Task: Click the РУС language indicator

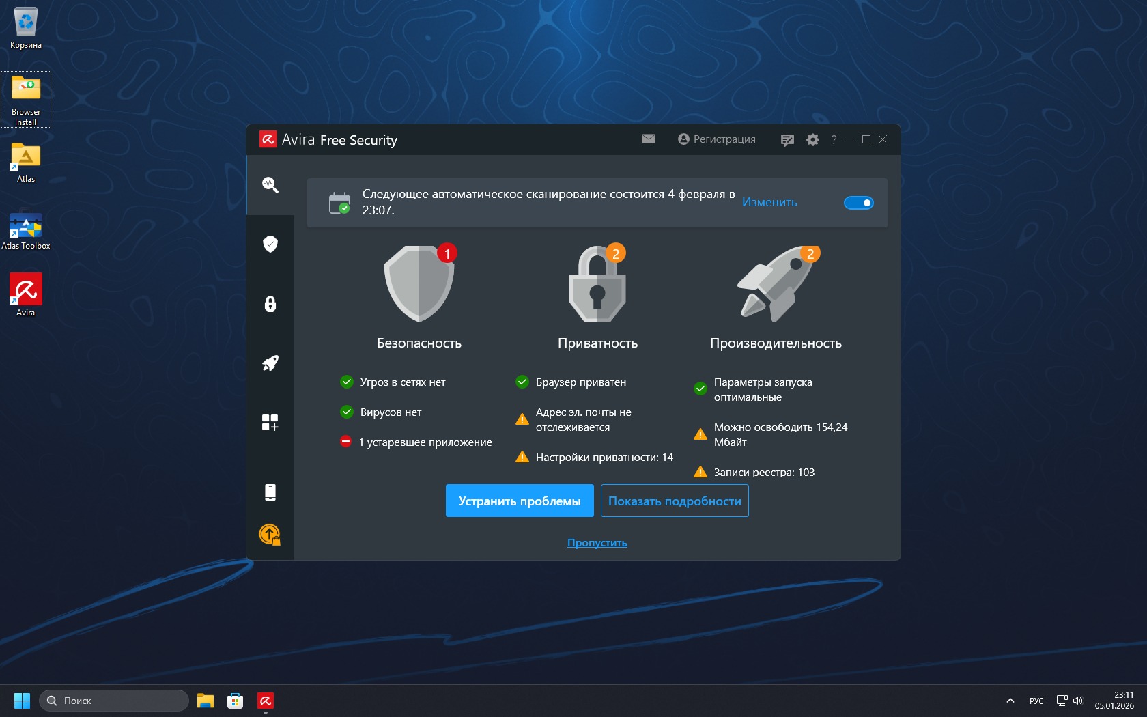Action: (1036, 701)
